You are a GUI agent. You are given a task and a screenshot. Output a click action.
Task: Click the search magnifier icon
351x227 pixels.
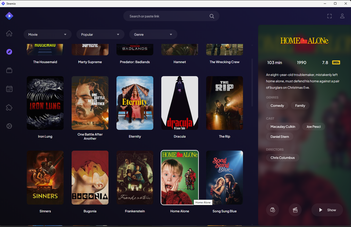coord(212,16)
